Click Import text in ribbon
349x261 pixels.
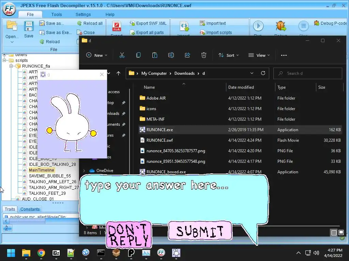213,23
